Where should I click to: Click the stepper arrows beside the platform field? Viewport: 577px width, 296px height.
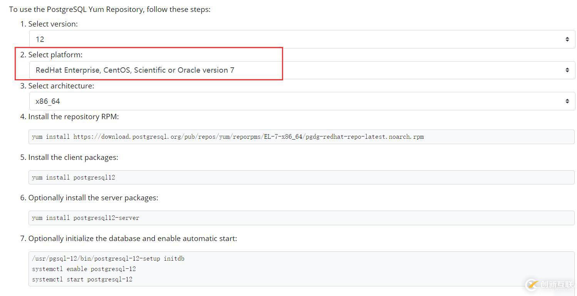point(567,70)
